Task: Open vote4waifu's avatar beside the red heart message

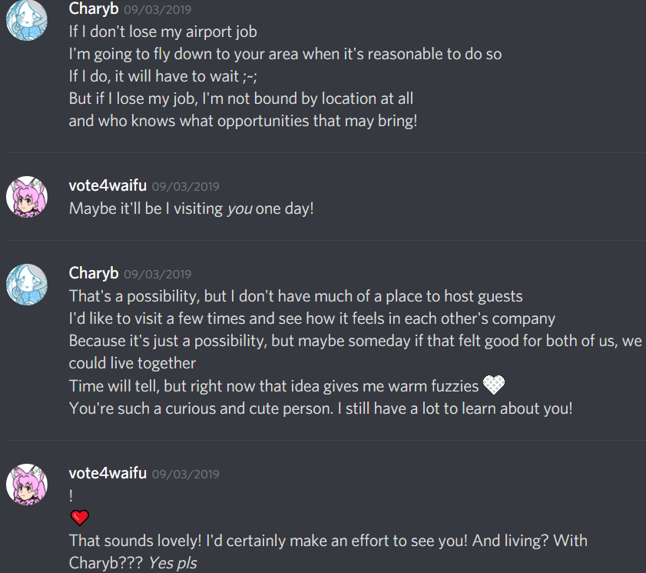Action: (28, 484)
